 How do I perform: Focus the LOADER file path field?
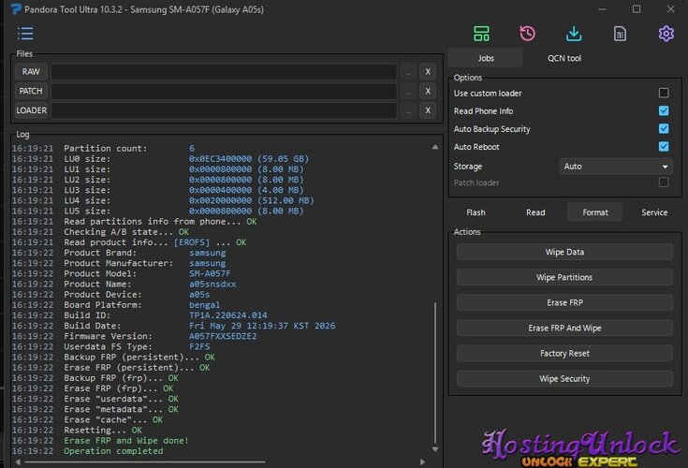point(224,110)
